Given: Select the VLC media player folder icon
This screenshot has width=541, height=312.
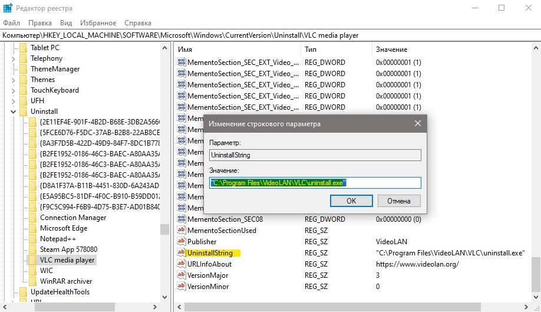Looking at the screenshot, I should coord(33,260).
